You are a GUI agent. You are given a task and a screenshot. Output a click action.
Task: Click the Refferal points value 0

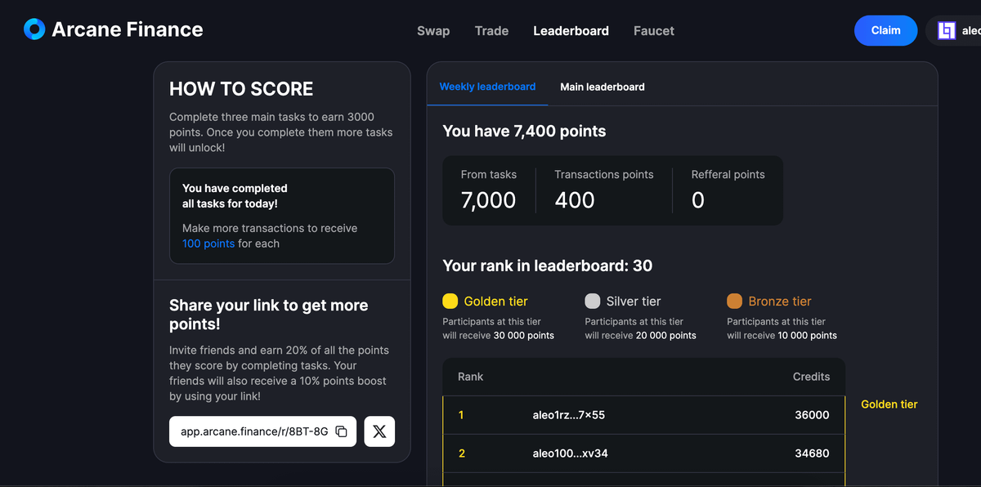click(697, 200)
